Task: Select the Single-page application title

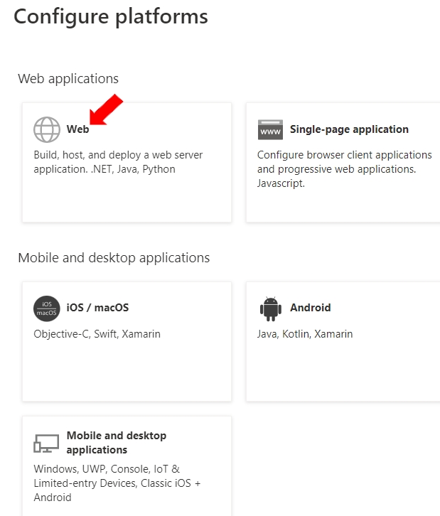Action: pyautogui.click(x=349, y=129)
